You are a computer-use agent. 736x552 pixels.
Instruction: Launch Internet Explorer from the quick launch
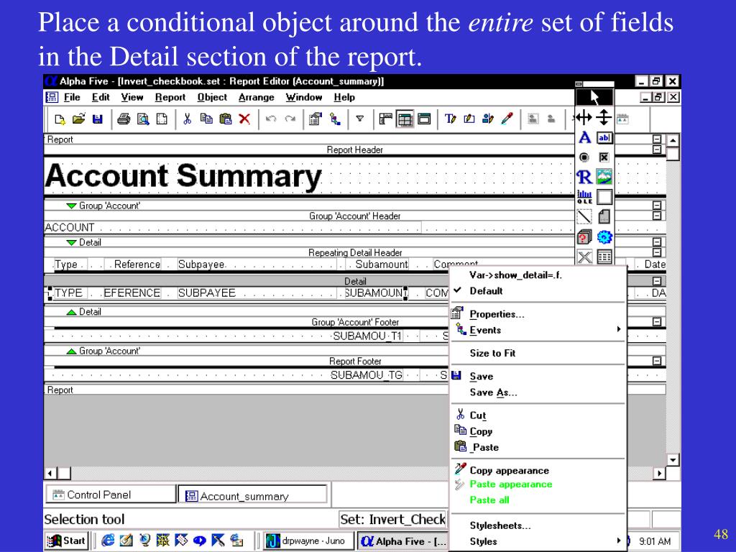tap(108, 540)
